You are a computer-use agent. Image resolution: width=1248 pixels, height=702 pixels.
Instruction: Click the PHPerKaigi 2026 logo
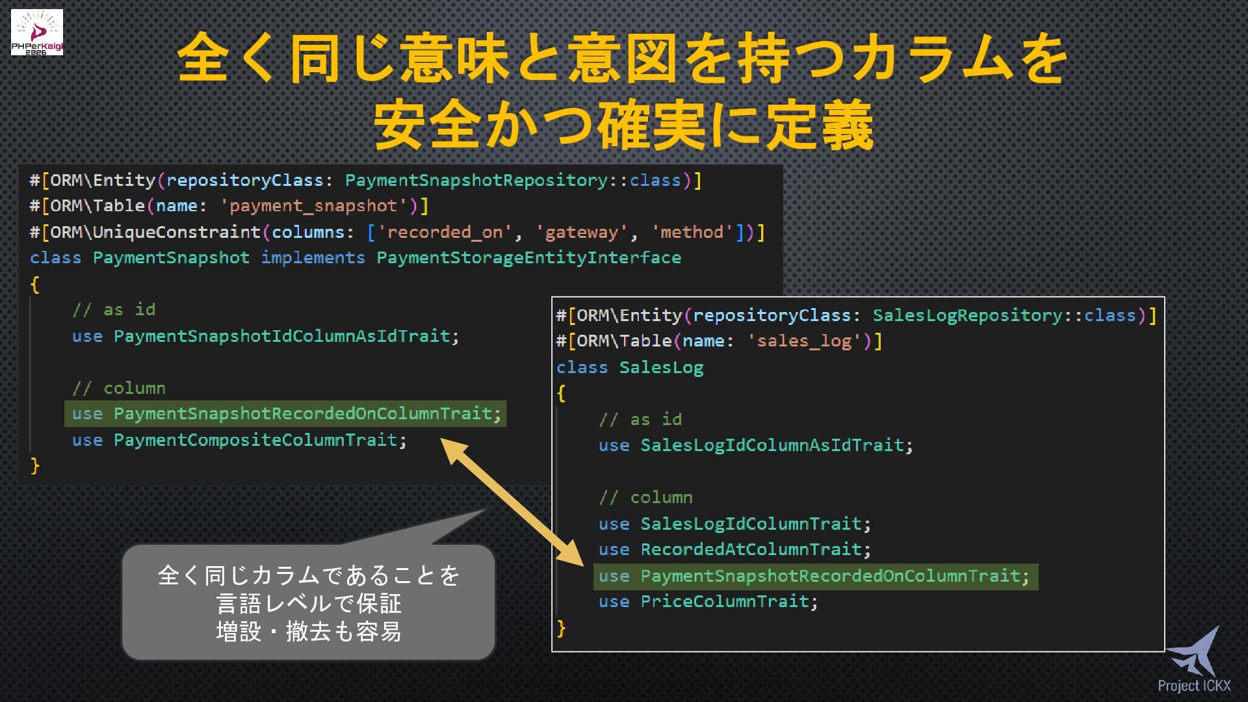pyautogui.click(x=37, y=32)
